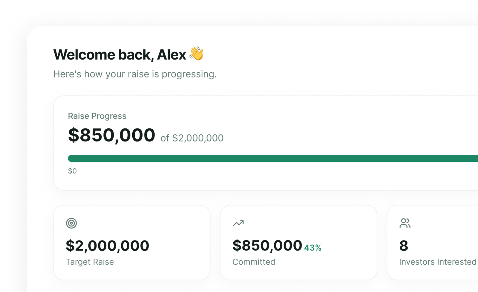This screenshot has height=292, width=478.
Task: Click the investors people icon
Action: click(405, 223)
